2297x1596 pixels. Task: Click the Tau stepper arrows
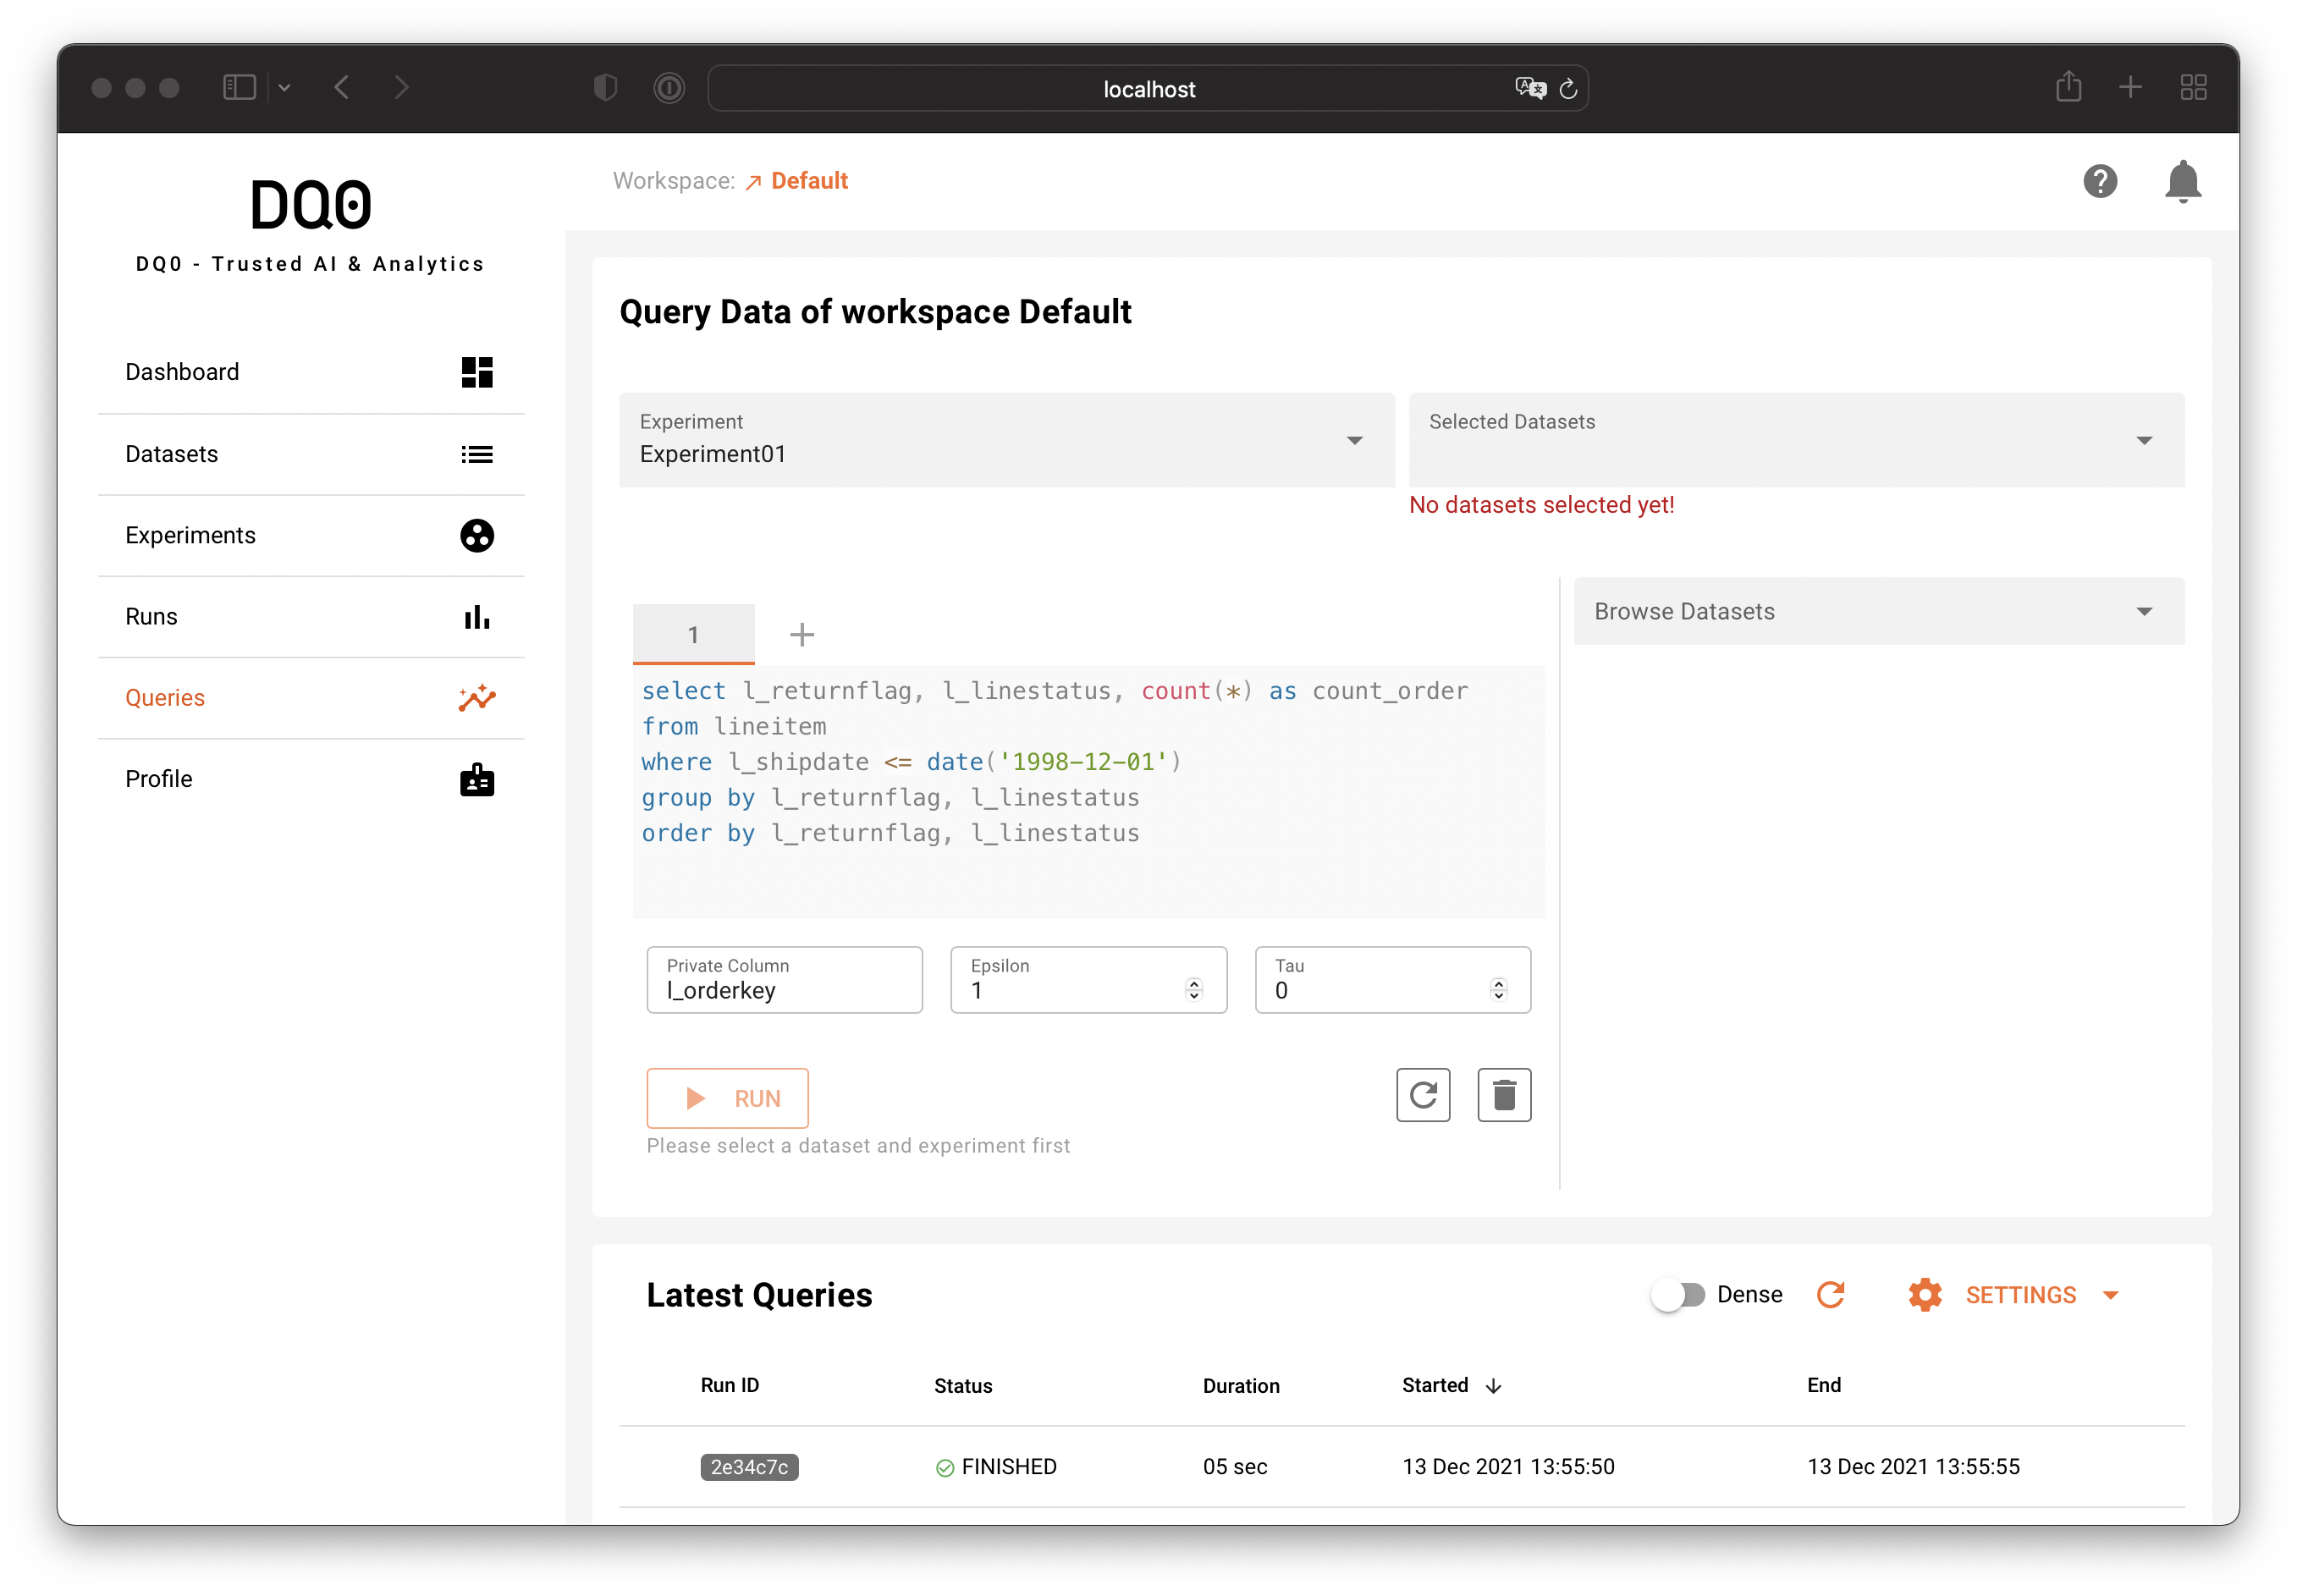point(1497,989)
